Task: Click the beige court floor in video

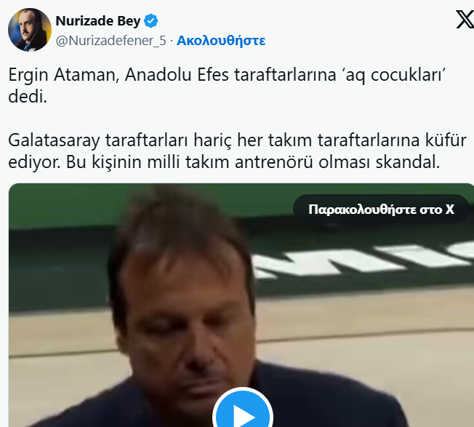Action: pyautogui.click(x=363, y=348)
